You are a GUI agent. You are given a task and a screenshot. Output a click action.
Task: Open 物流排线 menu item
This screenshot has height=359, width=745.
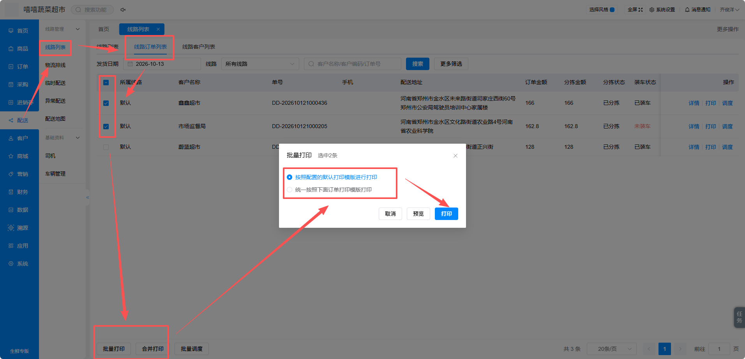point(55,65)
